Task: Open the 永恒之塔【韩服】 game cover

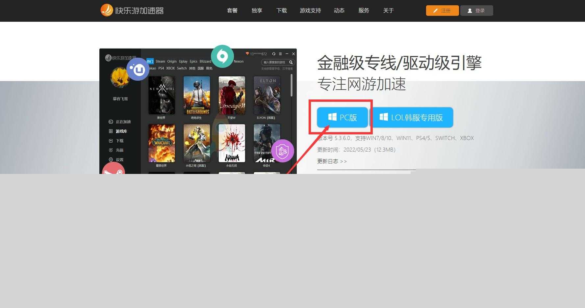Action: tap(197, 143)
